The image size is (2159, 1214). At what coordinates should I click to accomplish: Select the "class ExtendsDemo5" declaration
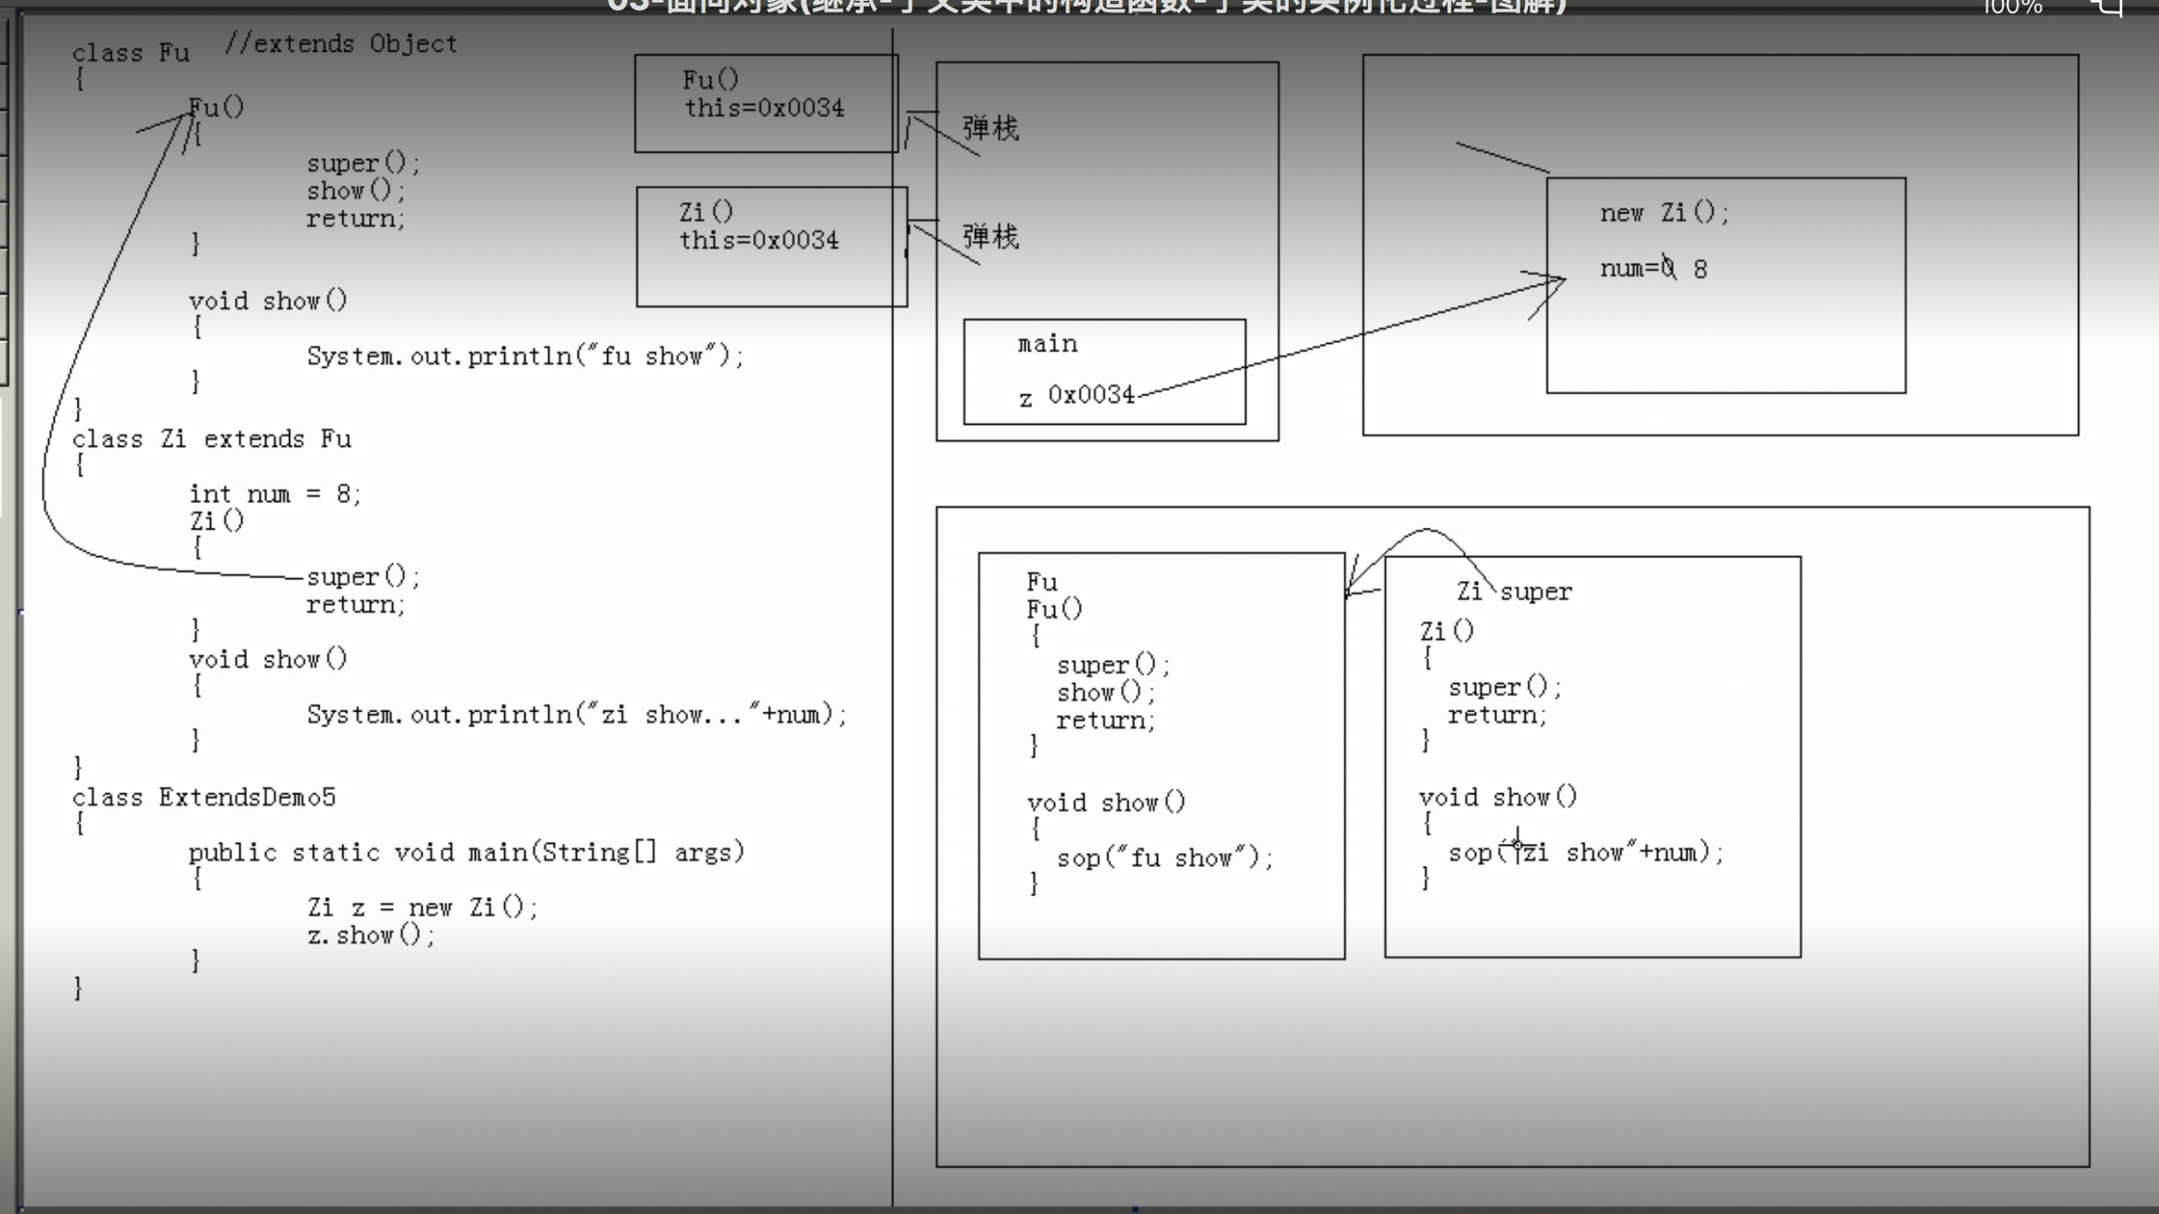(x=204, y=798)
